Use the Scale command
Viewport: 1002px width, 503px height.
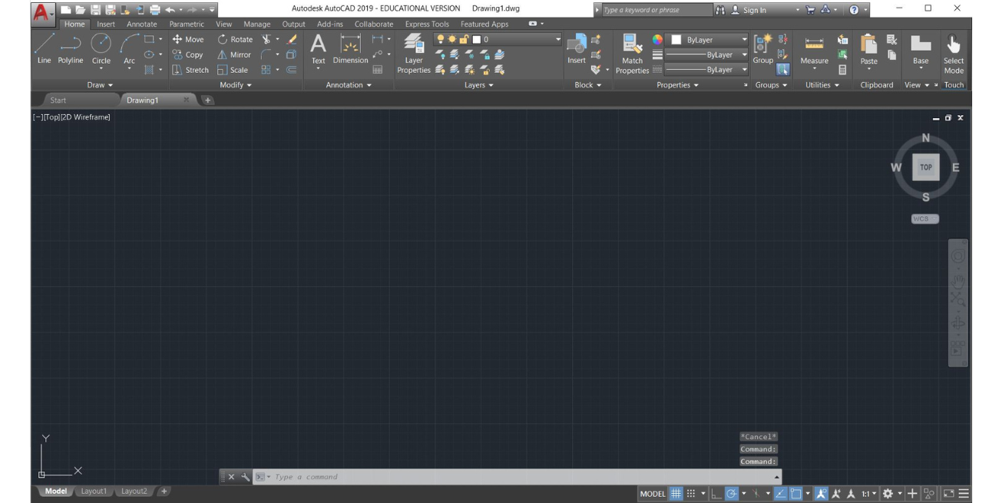pos(232,70)
